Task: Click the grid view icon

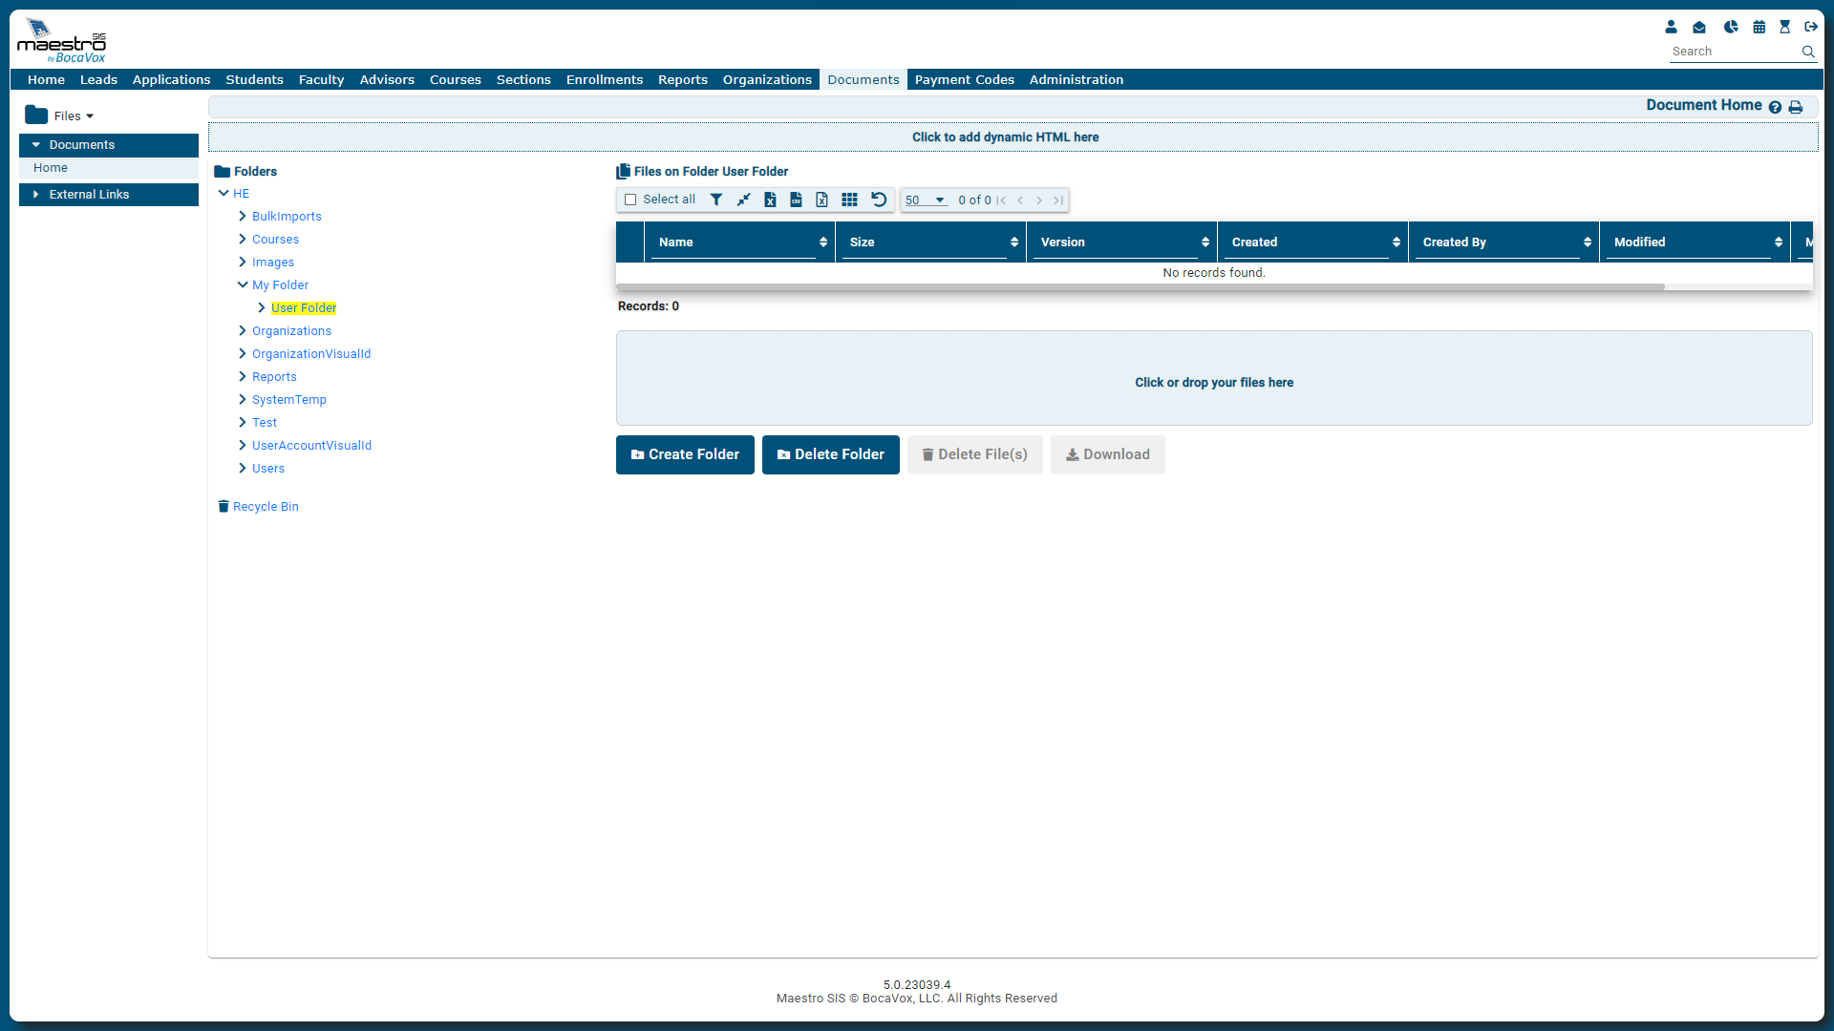Action: pos(849,200)
